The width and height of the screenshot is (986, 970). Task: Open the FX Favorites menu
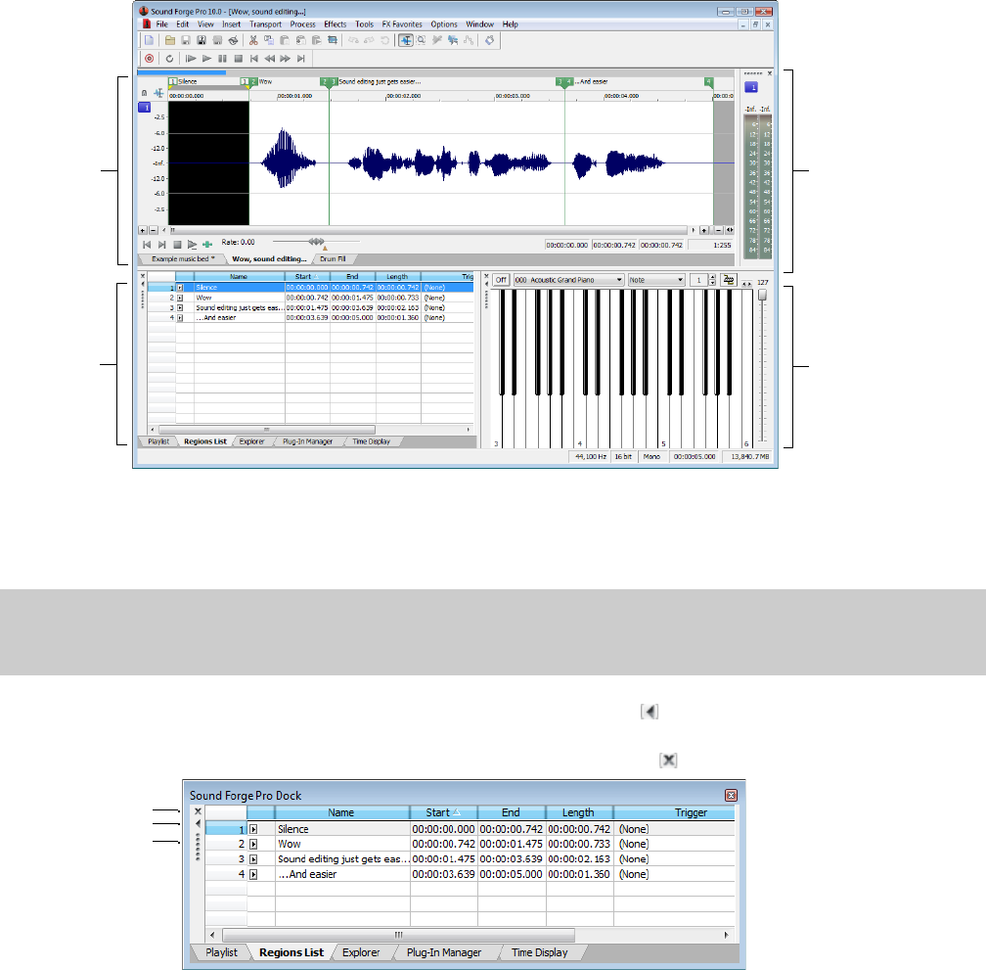pyautogui.click(x=402, y=24)
